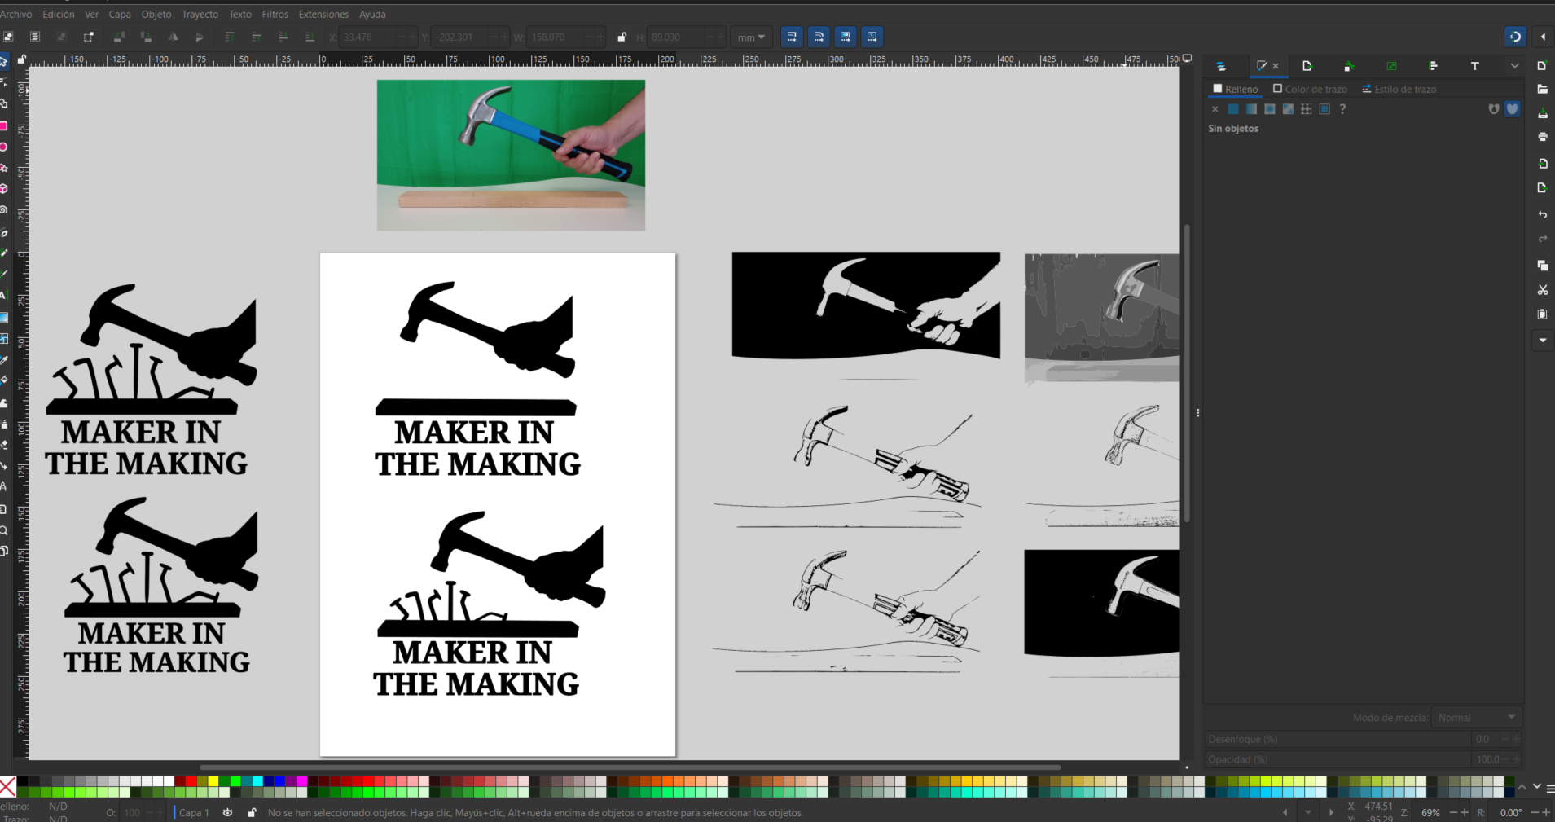Open the Extensiones menu
The image size is (1555, 822).
pos(323,14)
